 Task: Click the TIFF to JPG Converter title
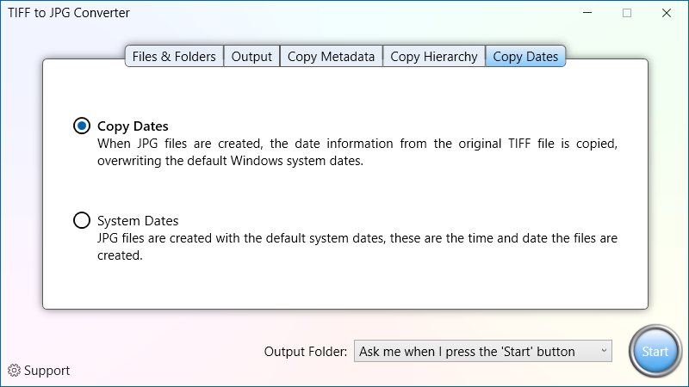69,13
